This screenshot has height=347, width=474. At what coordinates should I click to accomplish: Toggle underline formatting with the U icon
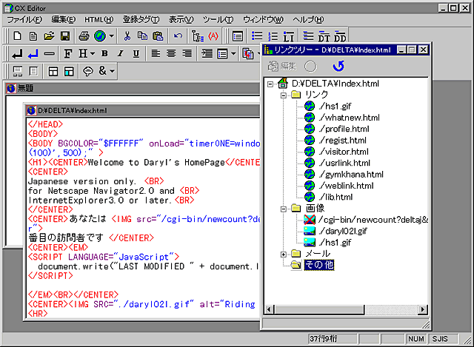[x=136, y=54]
